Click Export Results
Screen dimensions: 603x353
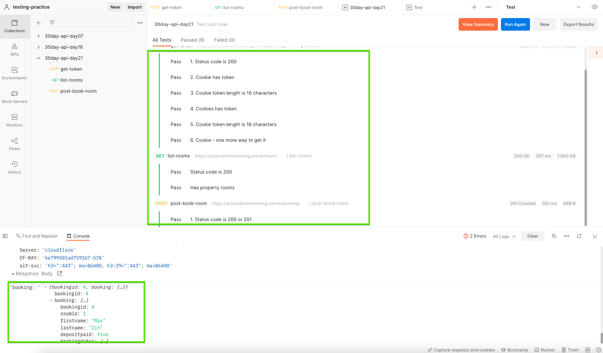click(x=579, y=24)
